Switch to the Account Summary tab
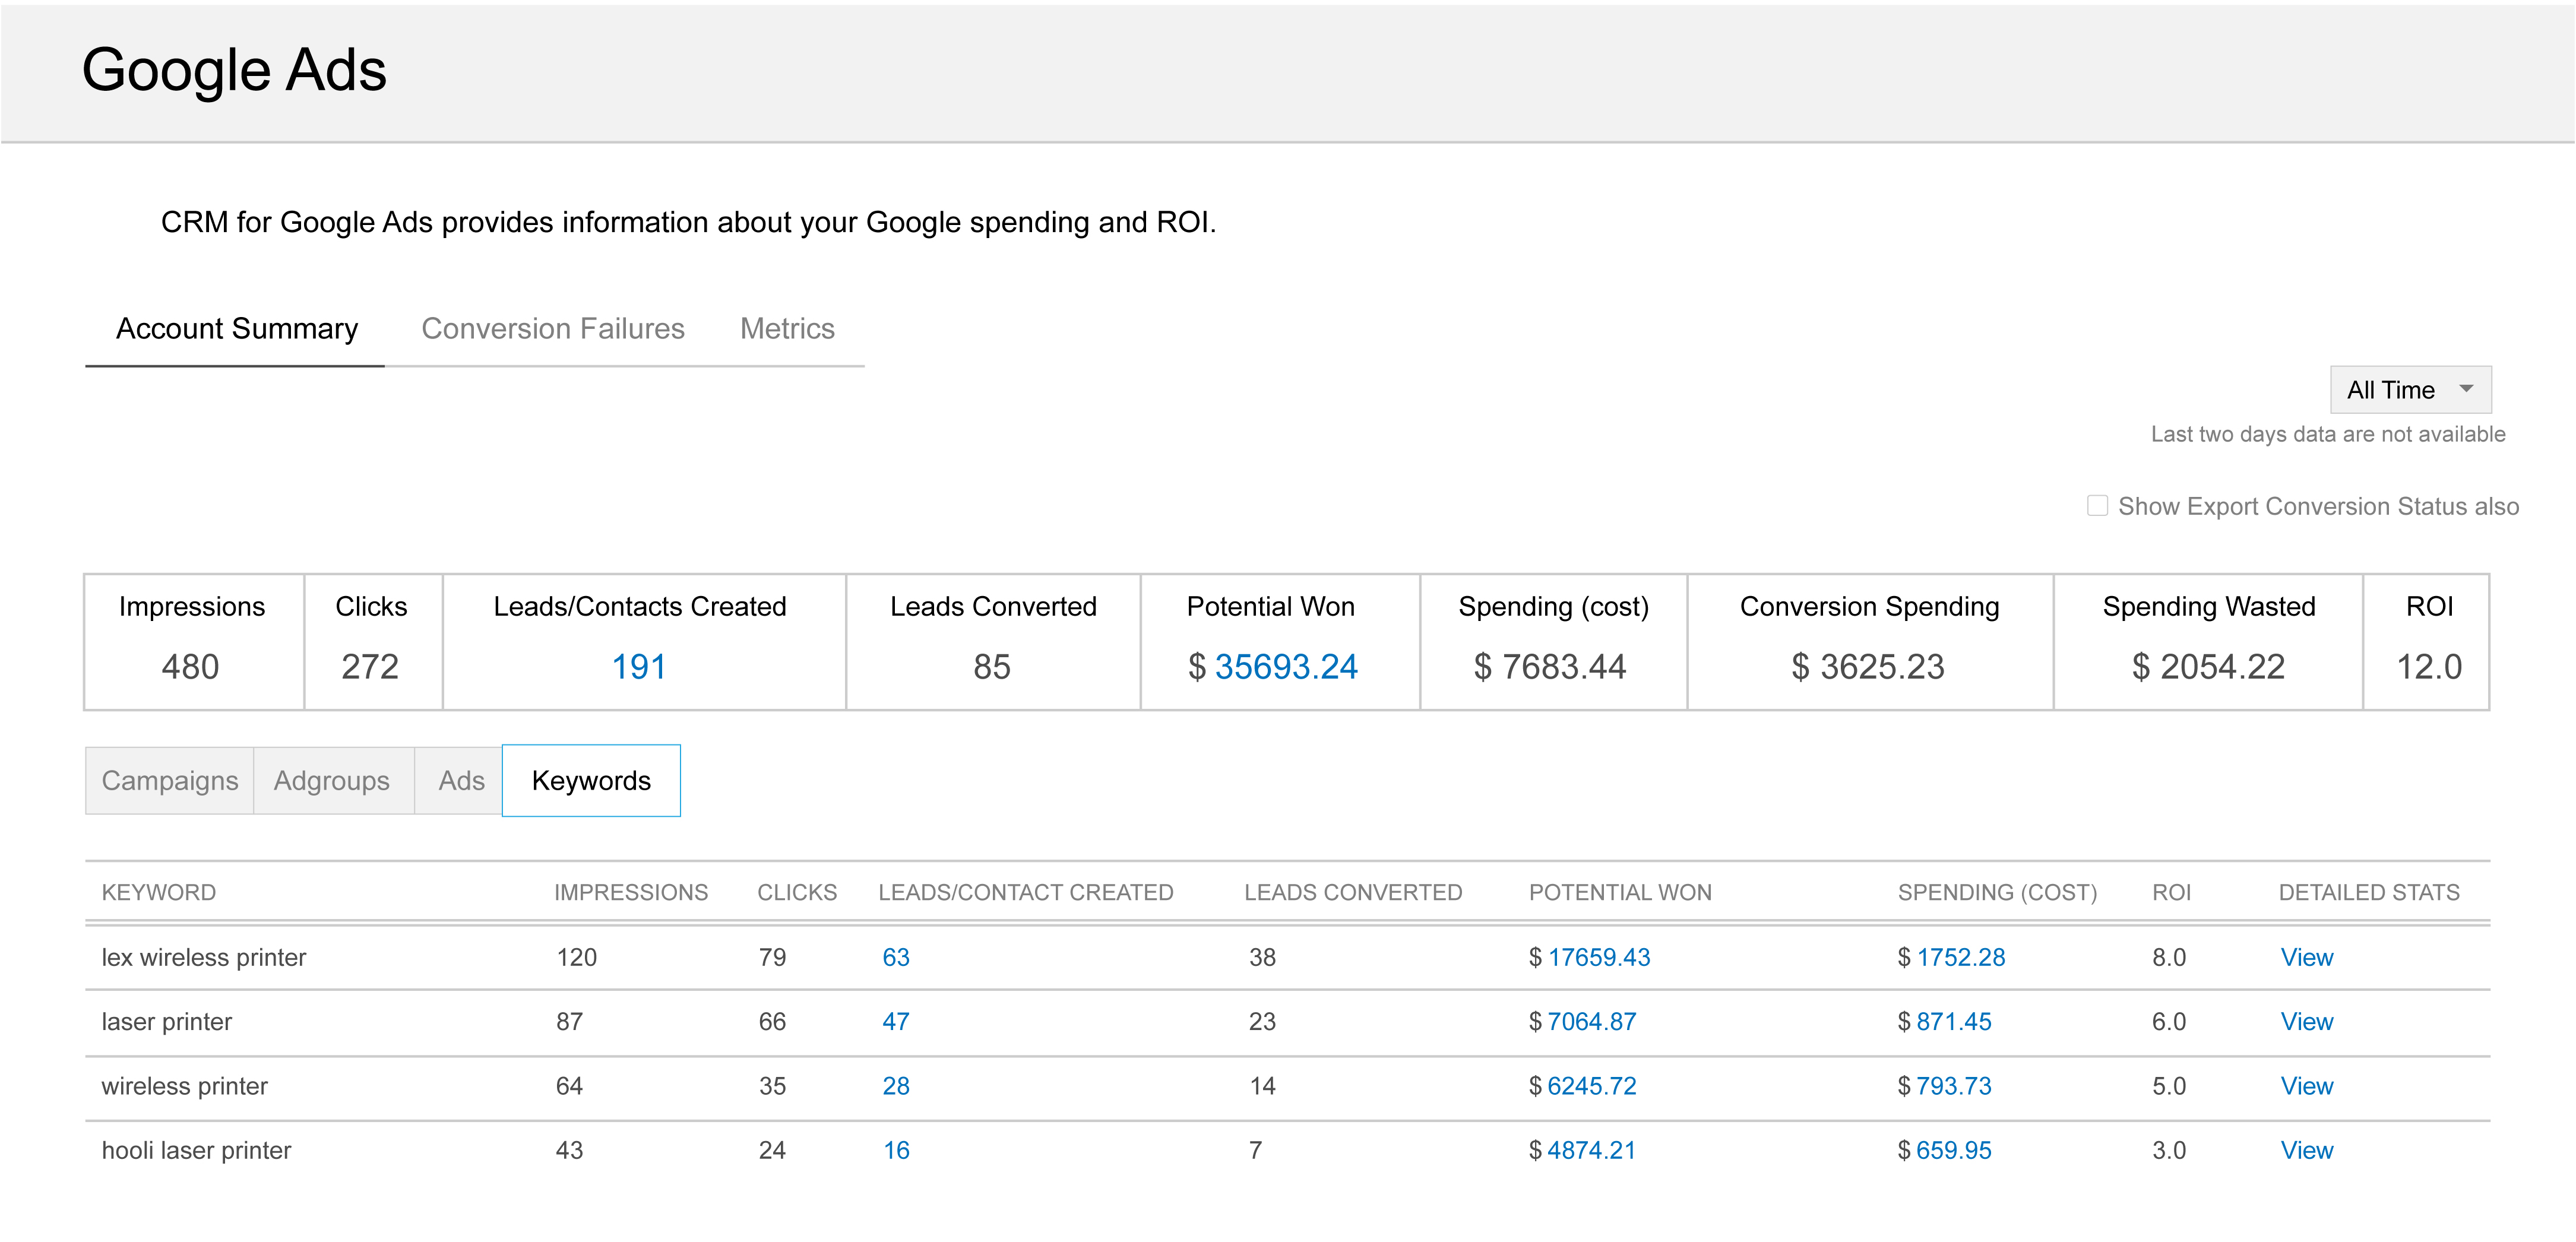Image resolution: width=2576 pixels, height=1242 pixels. (x=236, y=329)
